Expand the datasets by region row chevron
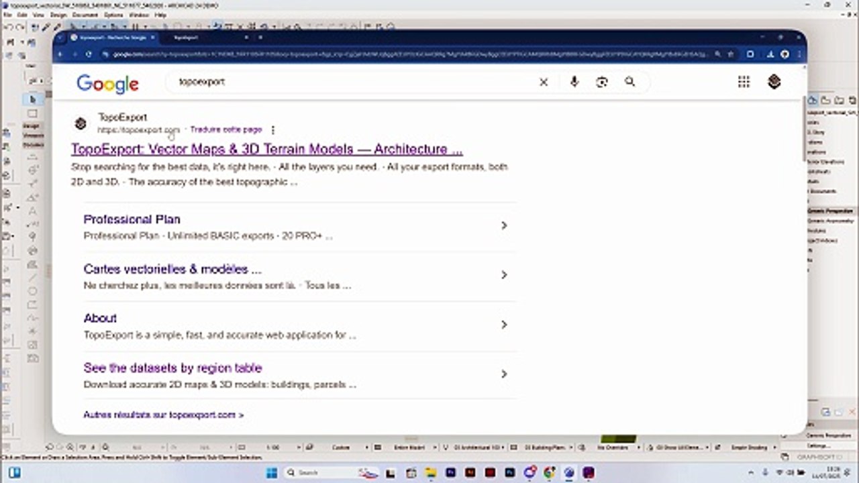This screenshot has width=859, height=483. tap(504, 374)
